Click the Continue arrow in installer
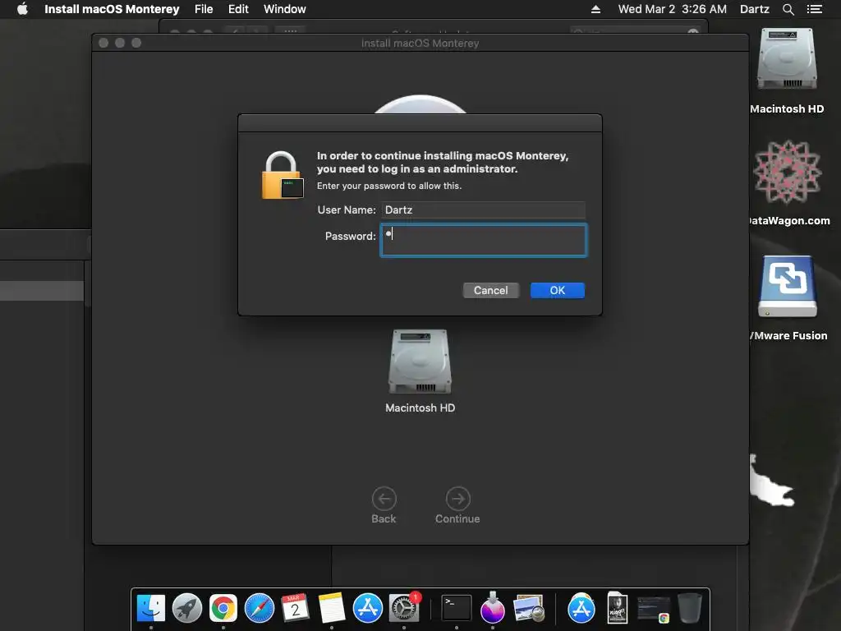This screenshot has width=841, height=631. [x=458, y=499]
